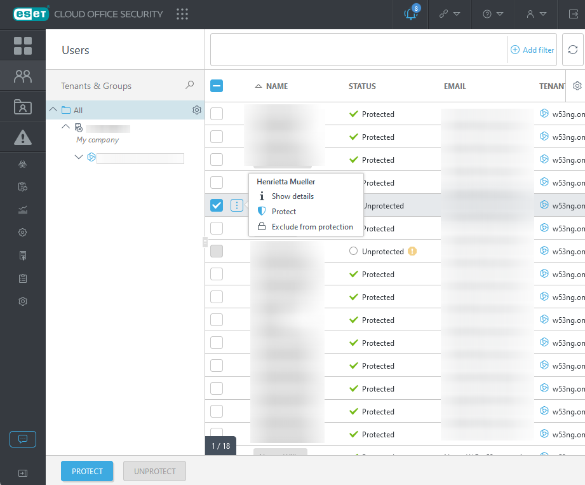Click the PROTECT button
Screen dimensions: 585x485
tap(87, 471)
